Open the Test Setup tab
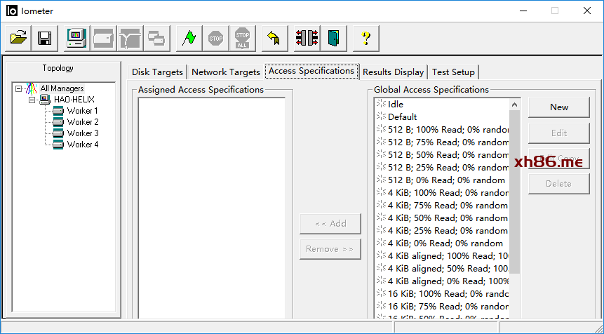The image size is (604, 334). (x=453, y=72)
